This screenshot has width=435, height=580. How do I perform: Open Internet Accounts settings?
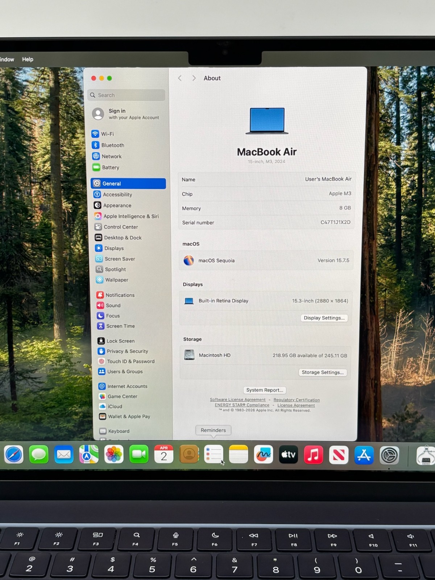tap(123, 386)
